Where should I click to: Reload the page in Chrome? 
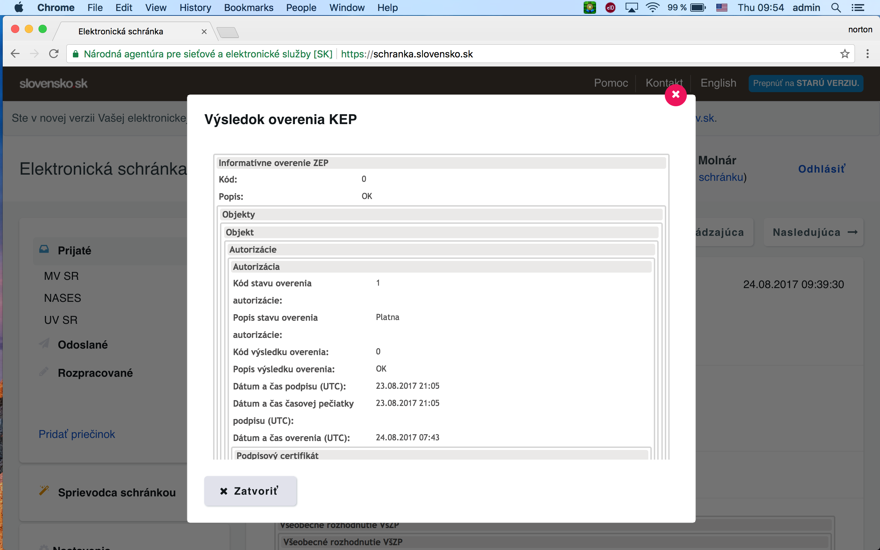coord(54,54)
